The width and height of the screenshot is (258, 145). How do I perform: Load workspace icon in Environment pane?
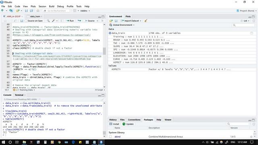point(111,21)
